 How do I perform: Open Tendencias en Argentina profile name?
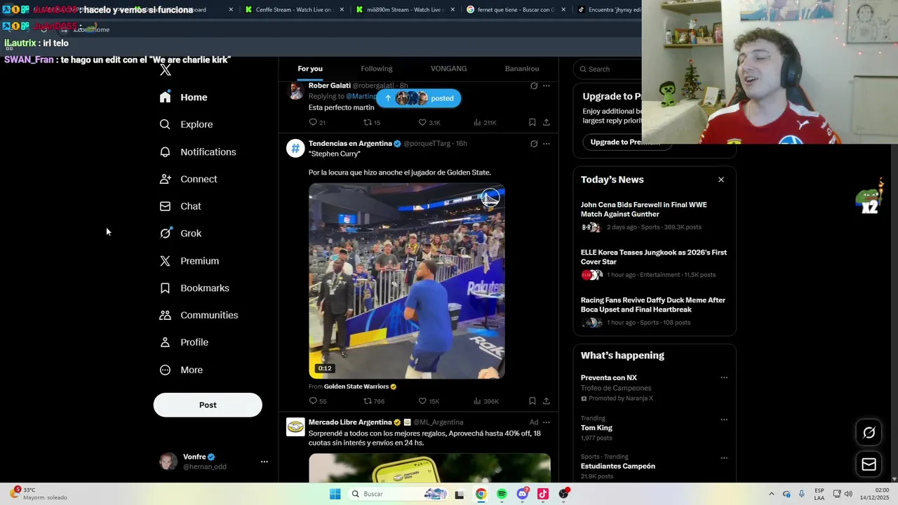pyautogui.click(x=350, y=144)
